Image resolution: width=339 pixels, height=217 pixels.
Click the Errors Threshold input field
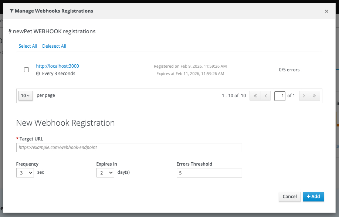click(x=209, y=173)
